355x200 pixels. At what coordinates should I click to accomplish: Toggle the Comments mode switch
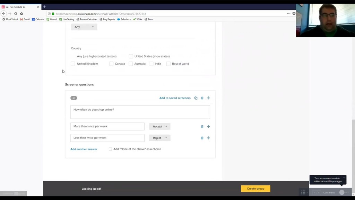click(344, 192)
